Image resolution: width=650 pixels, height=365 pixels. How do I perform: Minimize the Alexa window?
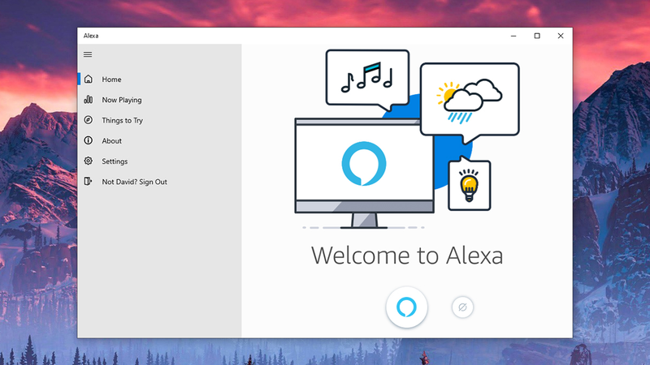coord(513,36)
